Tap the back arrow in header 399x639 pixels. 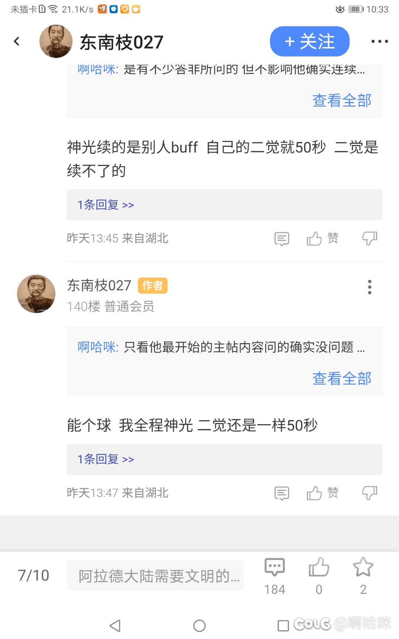click(17, 41)
